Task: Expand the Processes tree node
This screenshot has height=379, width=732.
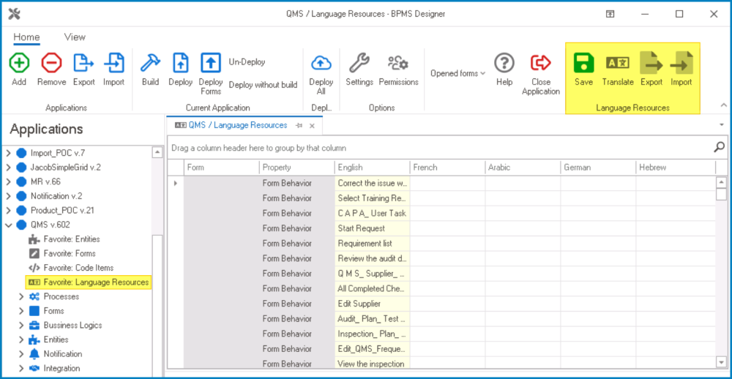Action: [x=20, y=297]
